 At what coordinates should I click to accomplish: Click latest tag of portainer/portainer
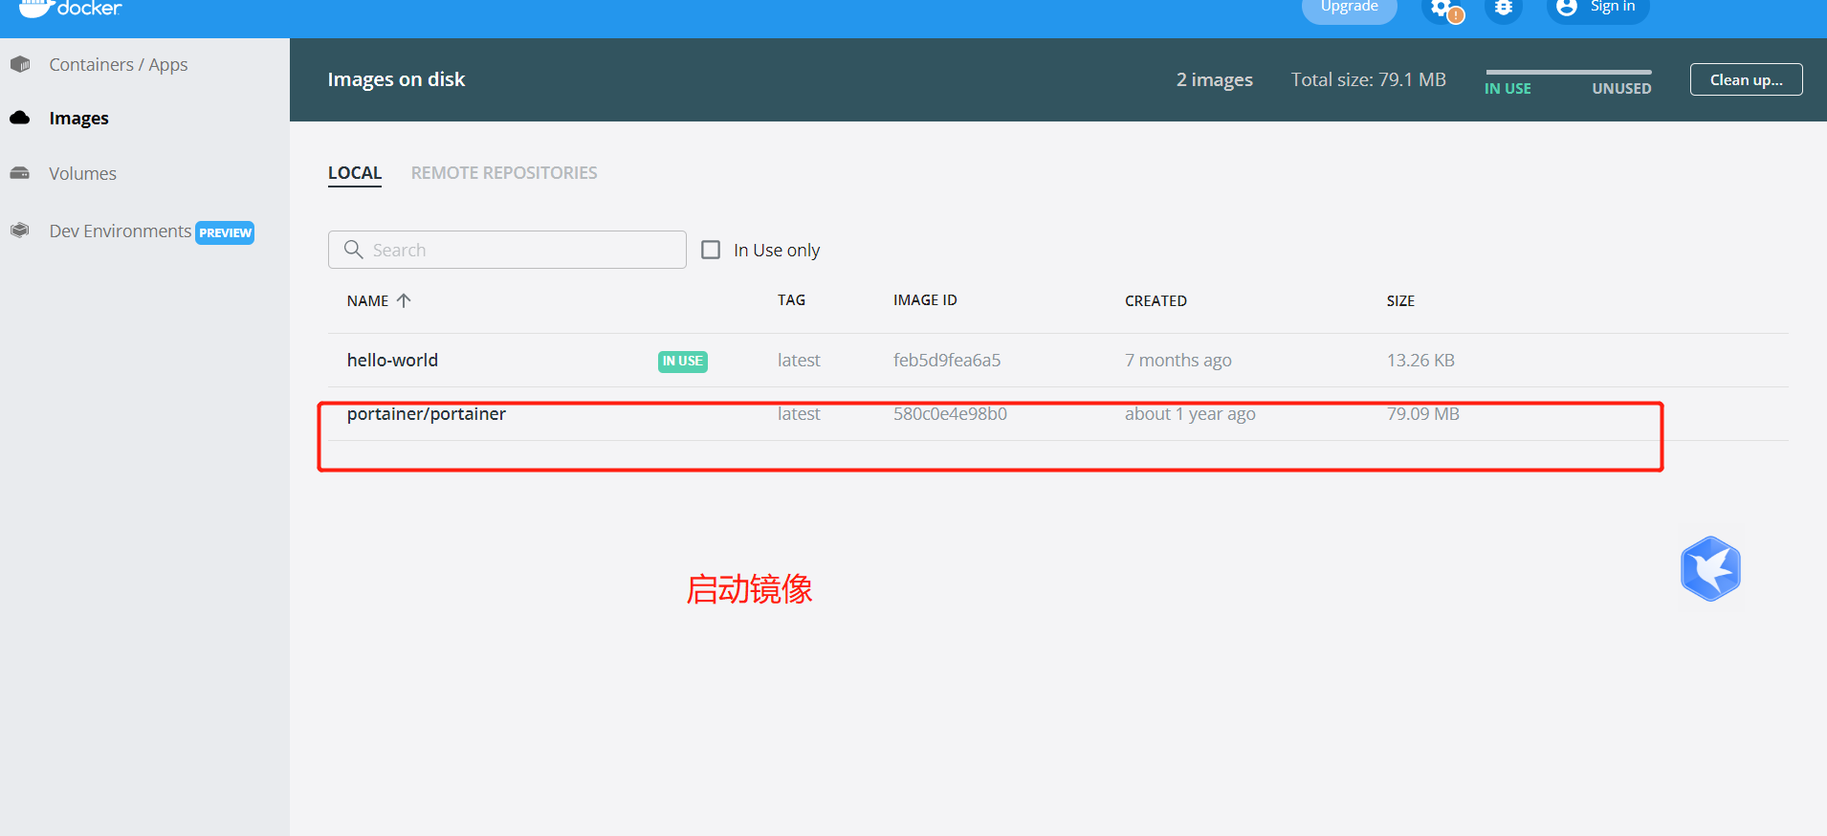[x=799, y=414]
